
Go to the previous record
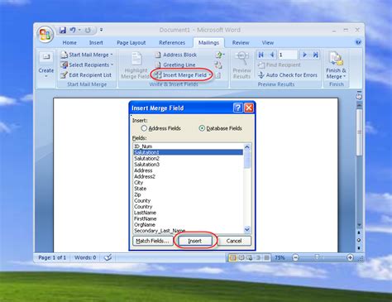click(272, 55)
